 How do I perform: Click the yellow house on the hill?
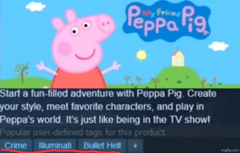[178, 58]
